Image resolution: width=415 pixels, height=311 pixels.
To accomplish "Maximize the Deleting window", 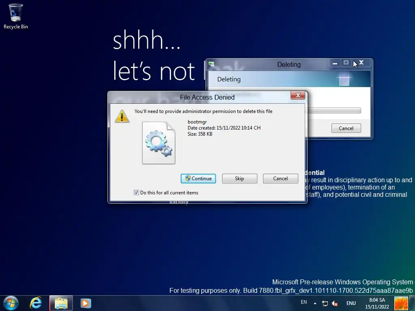I will coord(346,63).
